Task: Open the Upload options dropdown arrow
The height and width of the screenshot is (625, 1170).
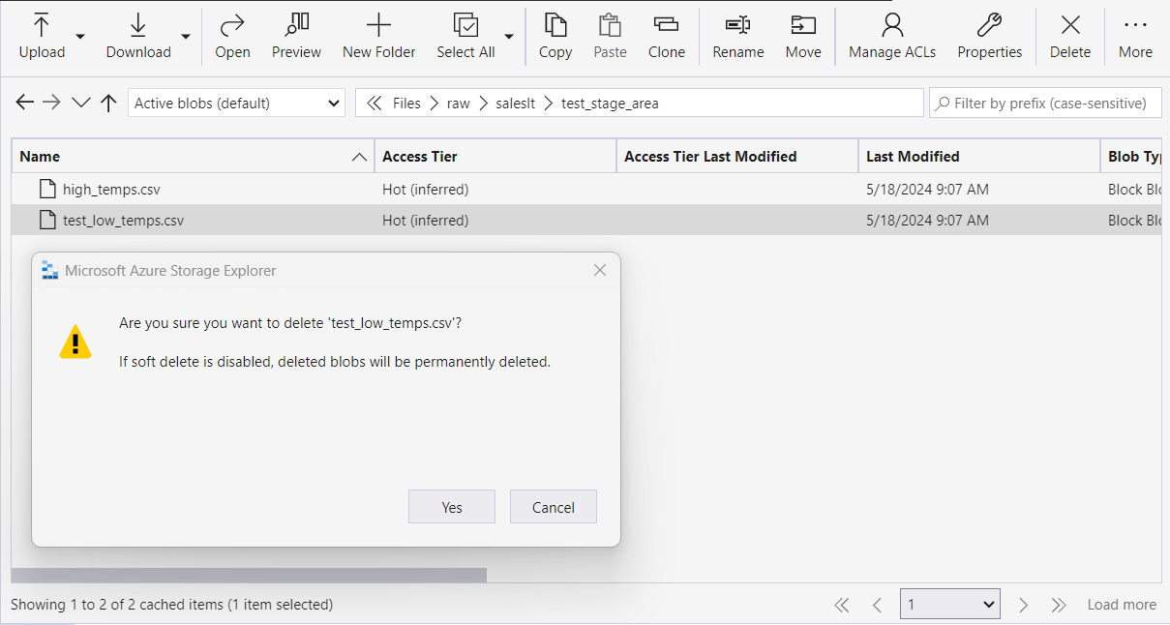Action: point(80,37)
